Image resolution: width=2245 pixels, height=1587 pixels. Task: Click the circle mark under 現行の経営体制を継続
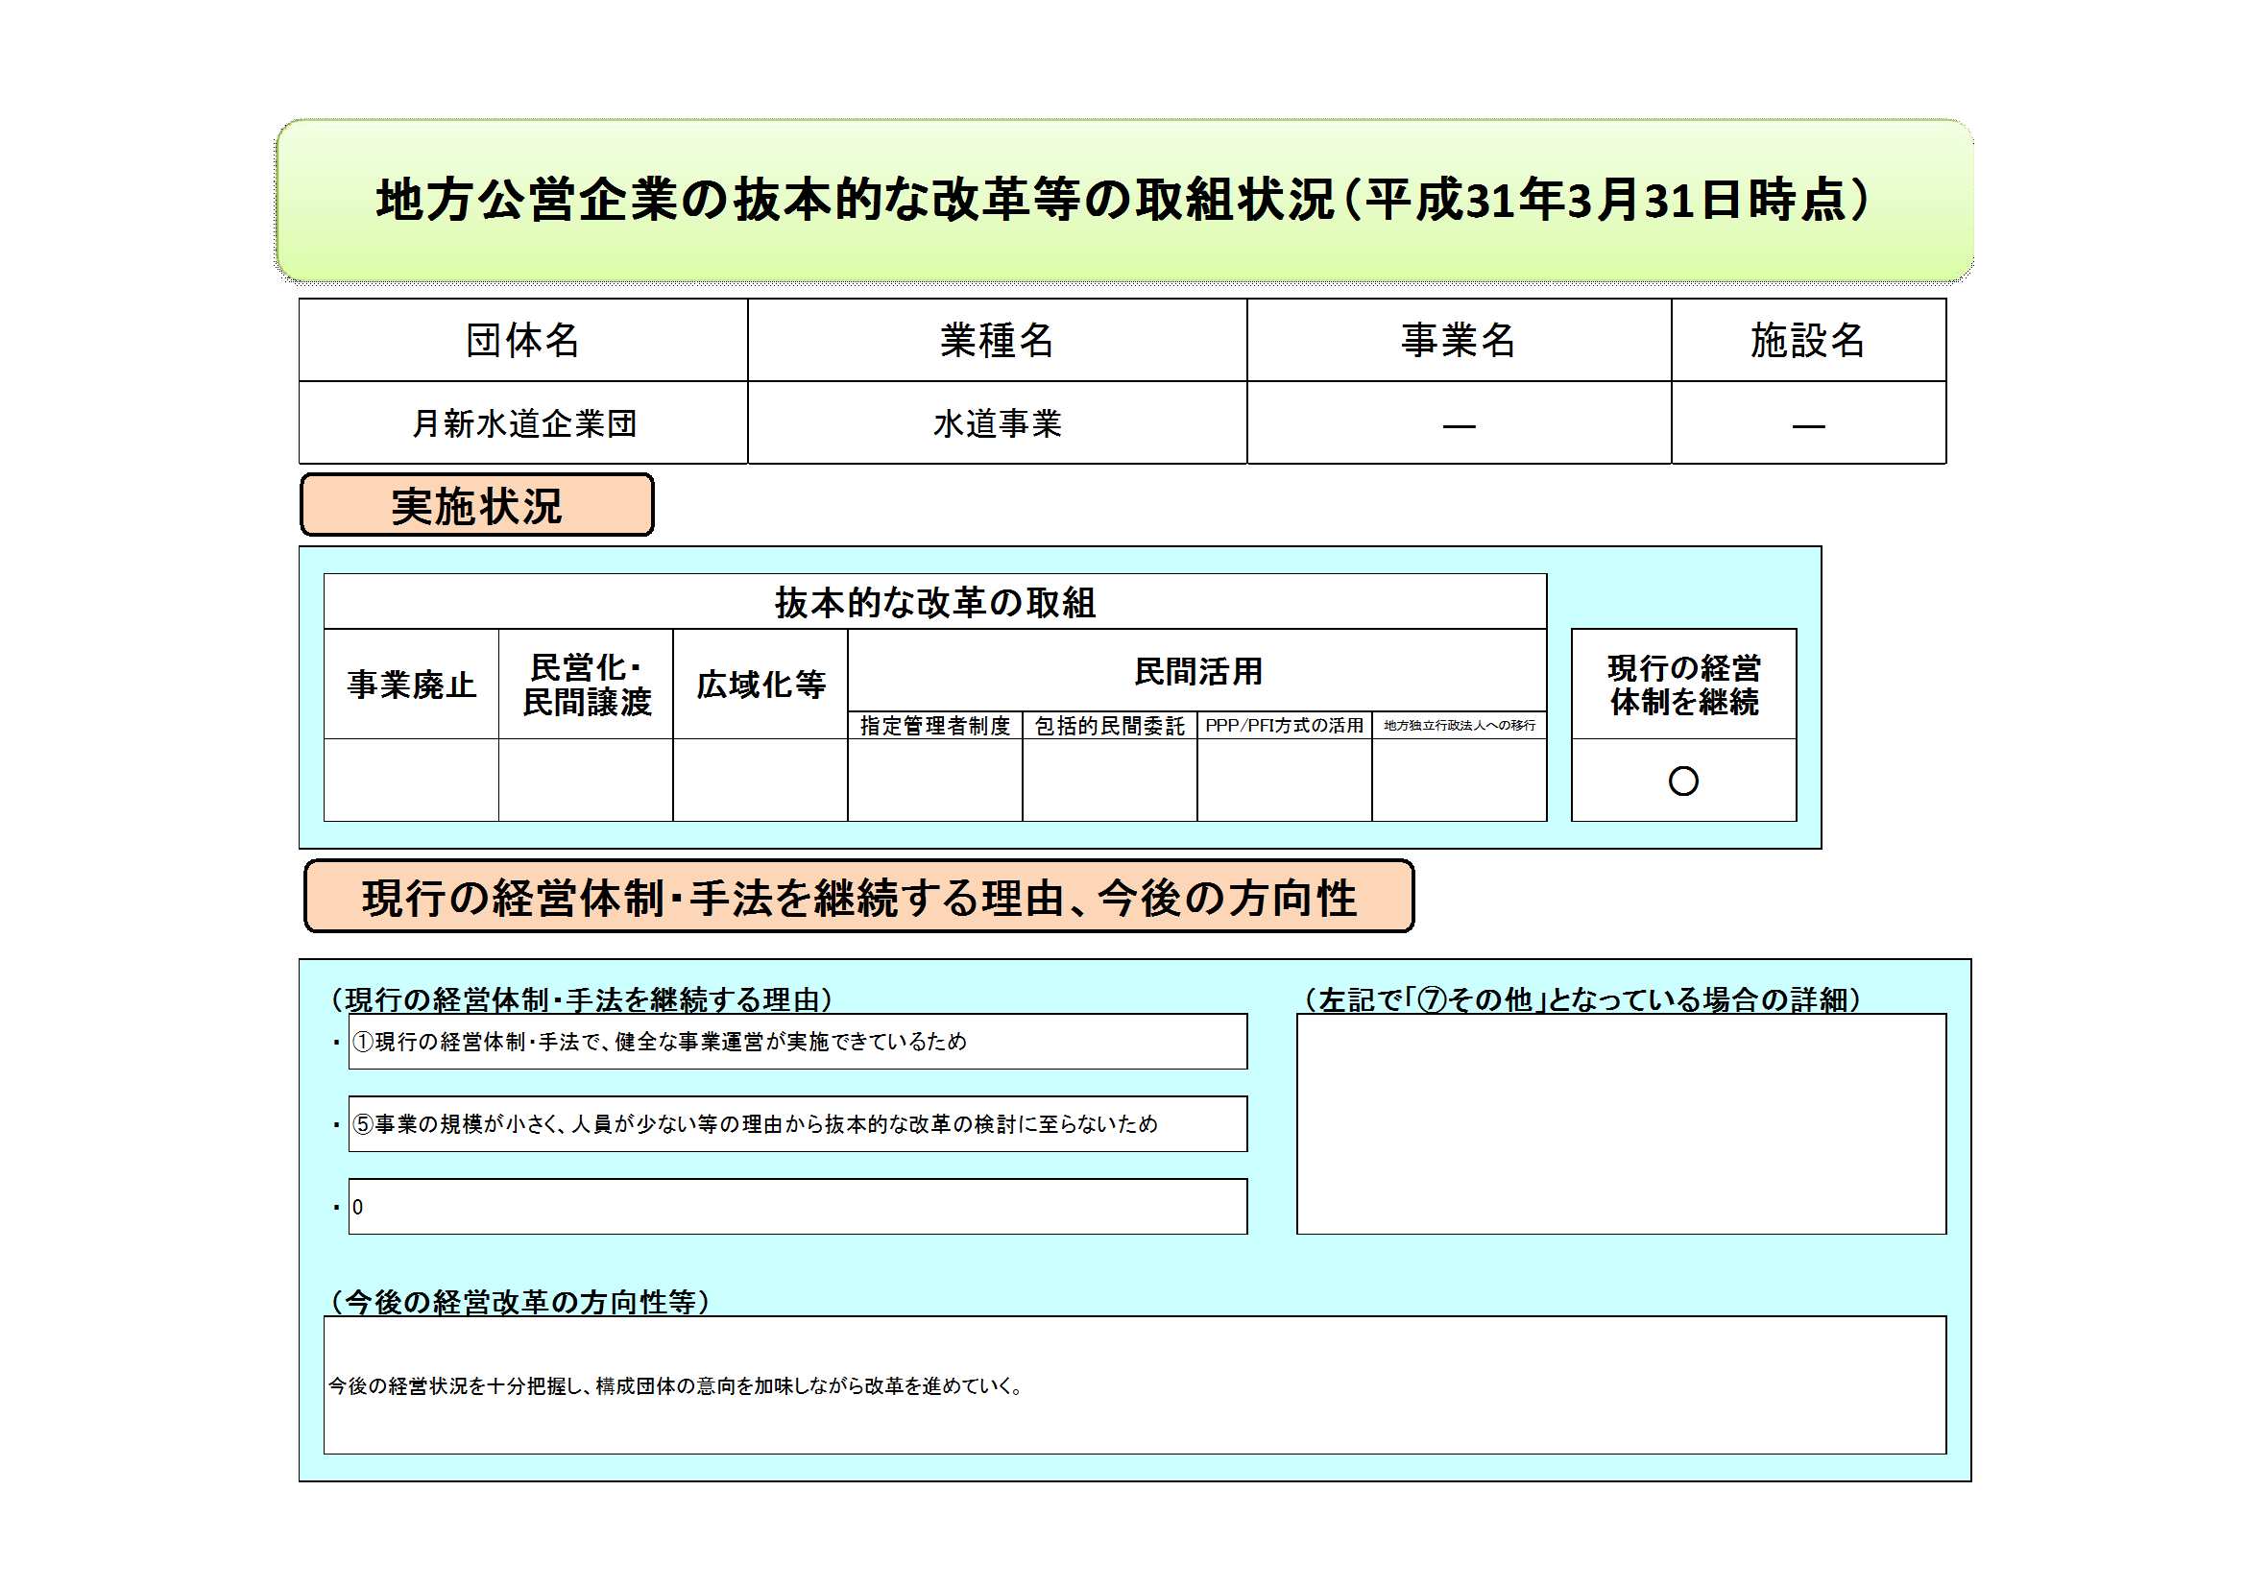[x=1684, y=781]
